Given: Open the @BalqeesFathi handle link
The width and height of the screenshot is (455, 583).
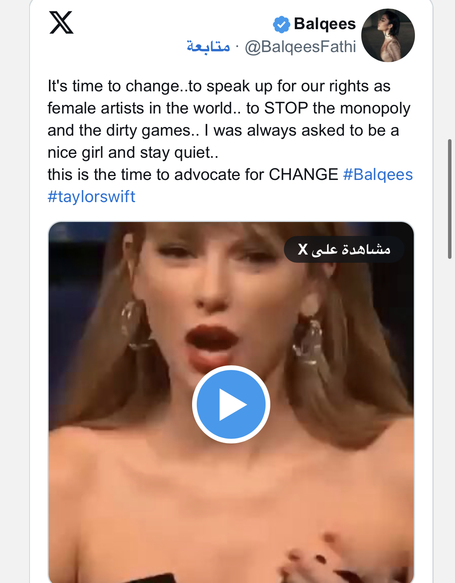Looking at the screenshot, I should 300,47.
